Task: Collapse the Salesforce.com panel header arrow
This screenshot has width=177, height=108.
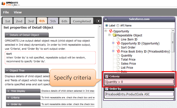Action: pos(106,19)
